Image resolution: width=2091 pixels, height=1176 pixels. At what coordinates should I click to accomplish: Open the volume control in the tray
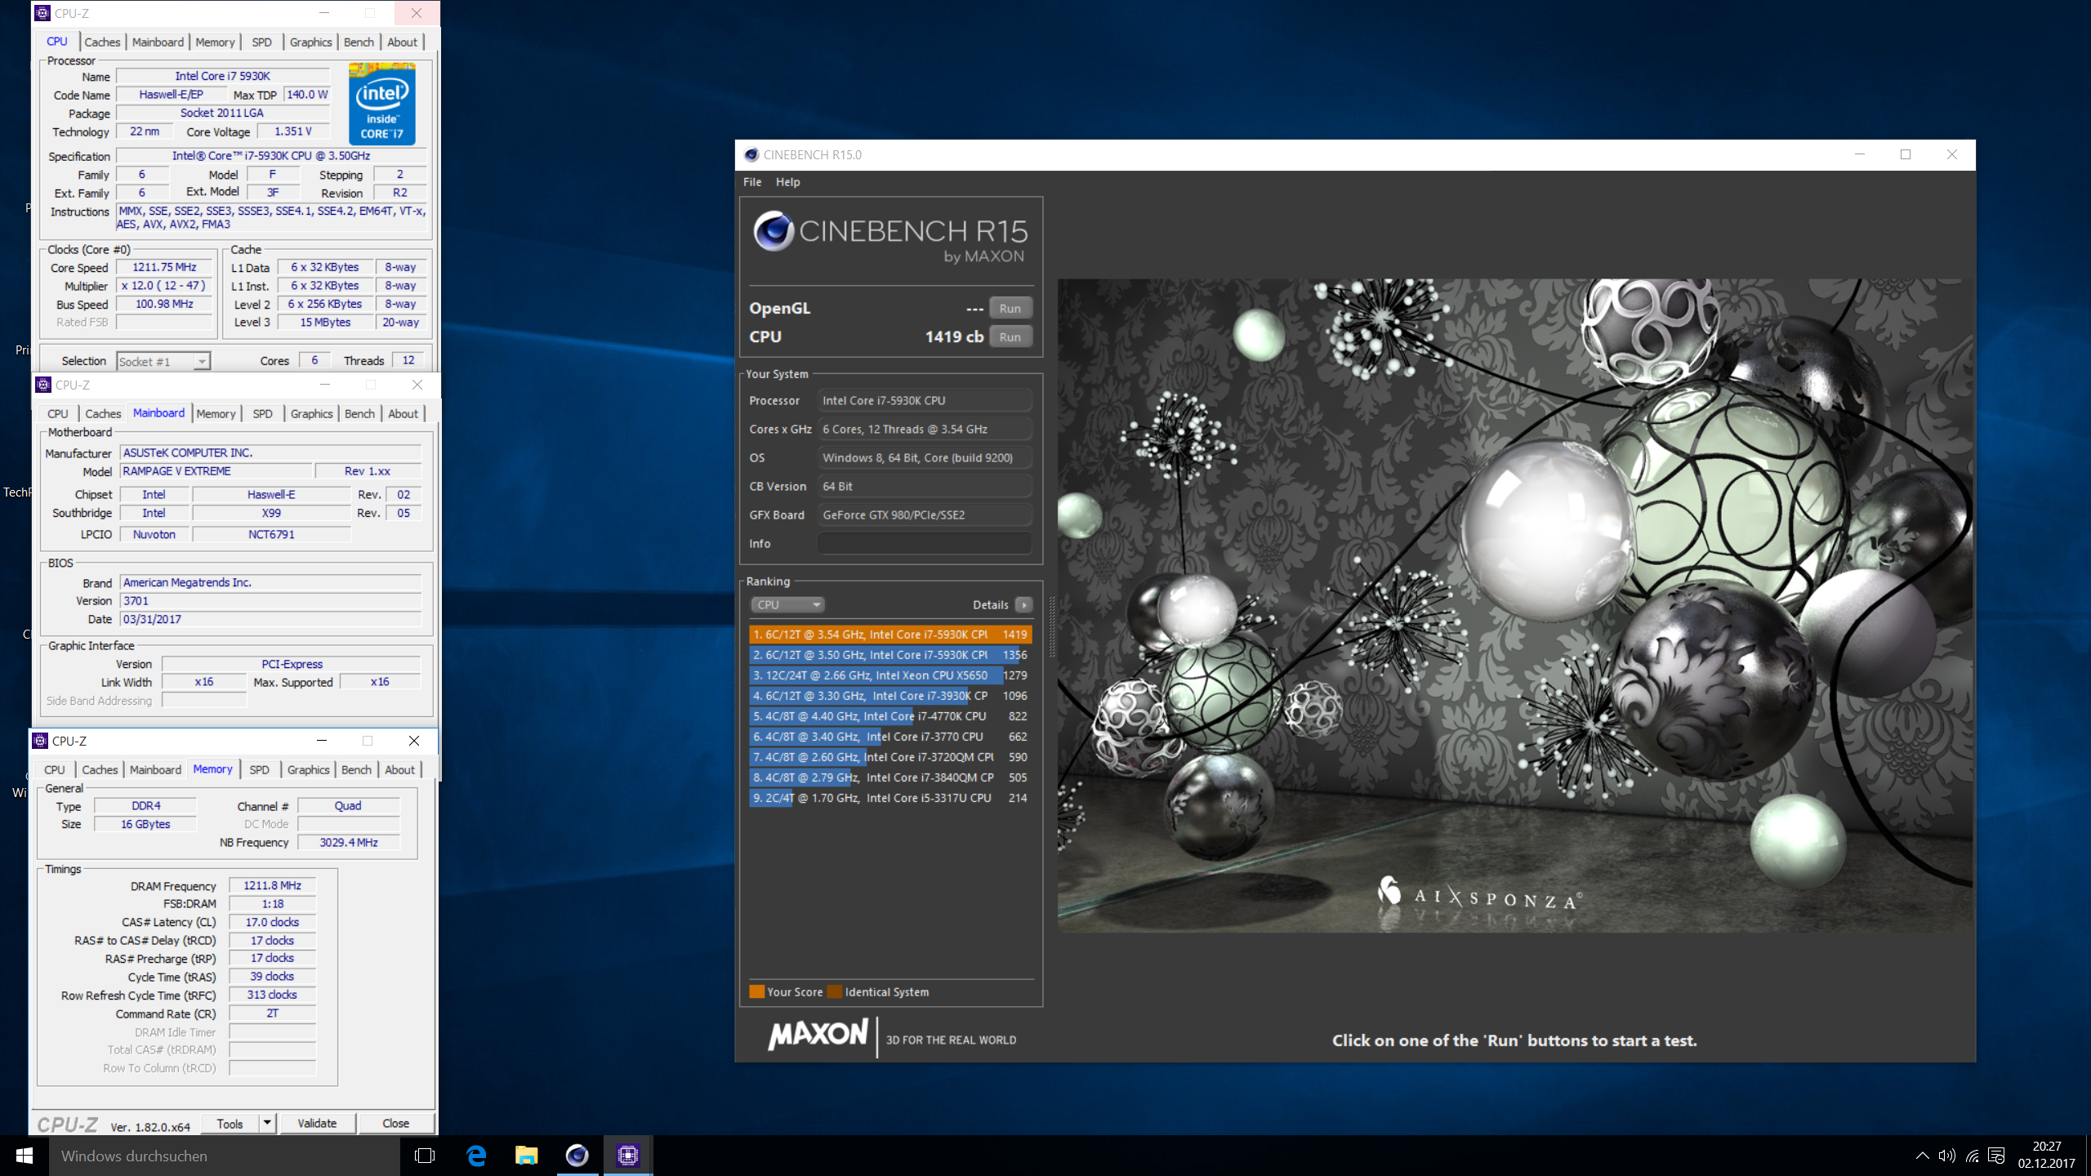pos(1946,1156)
